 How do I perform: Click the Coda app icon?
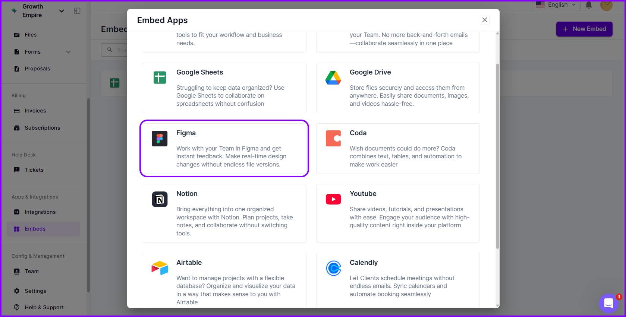333,139
